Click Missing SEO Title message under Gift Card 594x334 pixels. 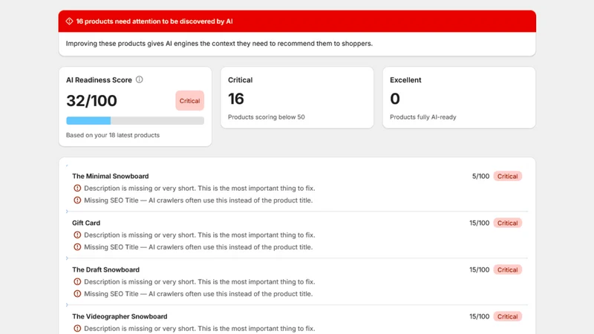pos(198,247)
